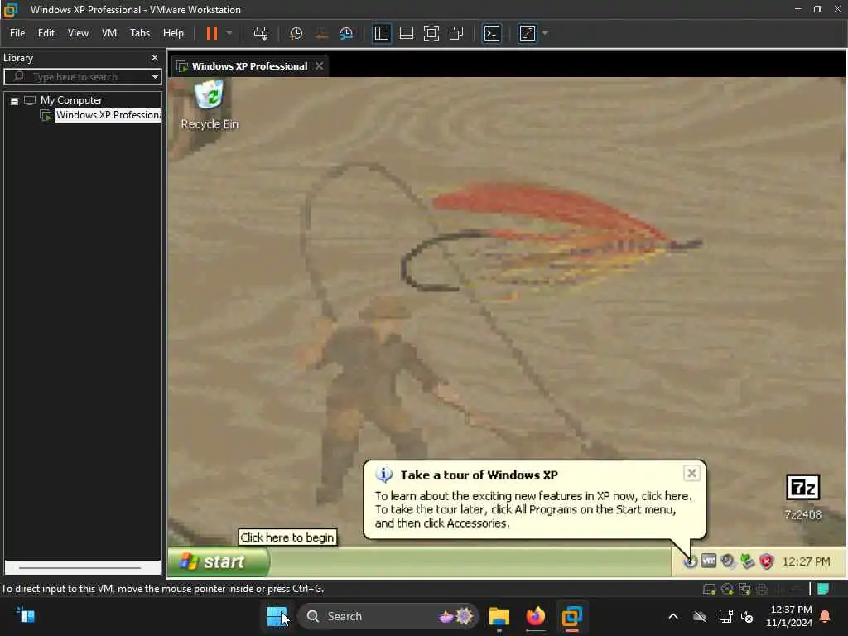Click the XP start button
848x636 pixels.
(218, 561)
